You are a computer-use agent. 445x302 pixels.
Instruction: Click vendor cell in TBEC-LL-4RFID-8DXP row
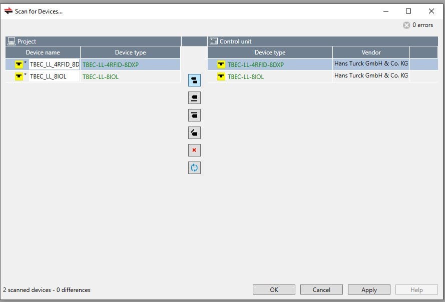pos(371,64)
